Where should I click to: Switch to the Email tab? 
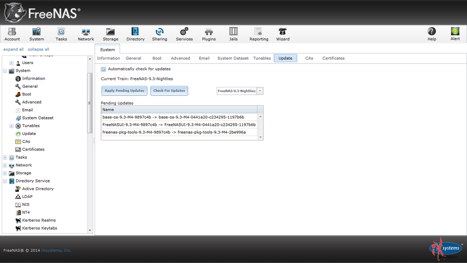(204, 58)
